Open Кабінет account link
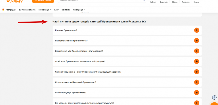The height and width of the screenshot is (105, 218). pyautogui.click(x=153, y=2)
